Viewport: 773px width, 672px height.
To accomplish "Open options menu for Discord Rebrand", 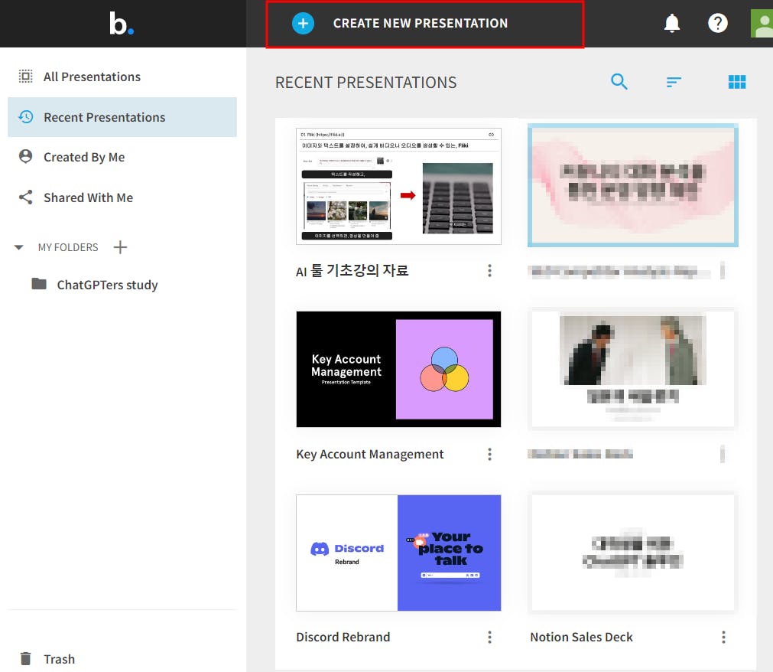I will (x=489, y=637).
